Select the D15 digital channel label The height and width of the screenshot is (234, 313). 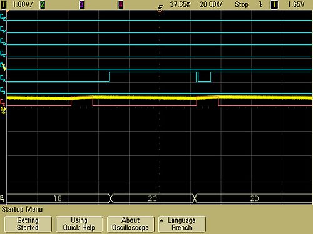3,17
